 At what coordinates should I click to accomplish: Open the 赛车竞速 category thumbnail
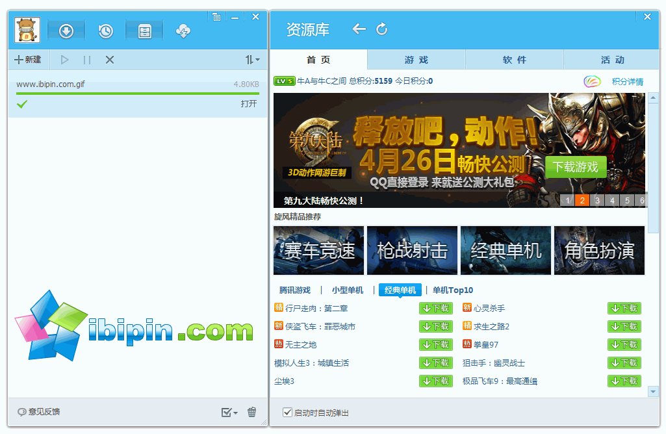tap(318, 251)
